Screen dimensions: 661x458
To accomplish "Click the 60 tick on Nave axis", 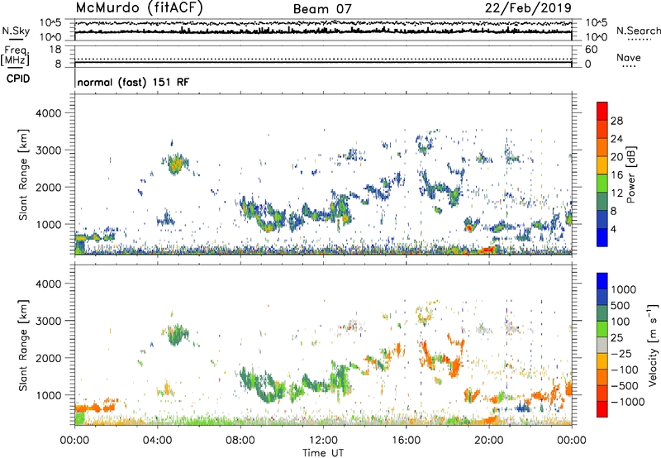I will [x=591, y=50].
